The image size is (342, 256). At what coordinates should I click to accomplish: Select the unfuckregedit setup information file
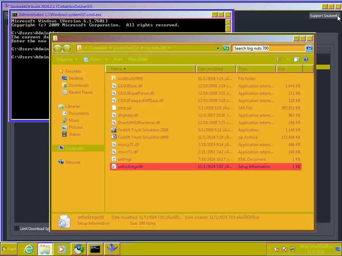[x=205, y=167]
